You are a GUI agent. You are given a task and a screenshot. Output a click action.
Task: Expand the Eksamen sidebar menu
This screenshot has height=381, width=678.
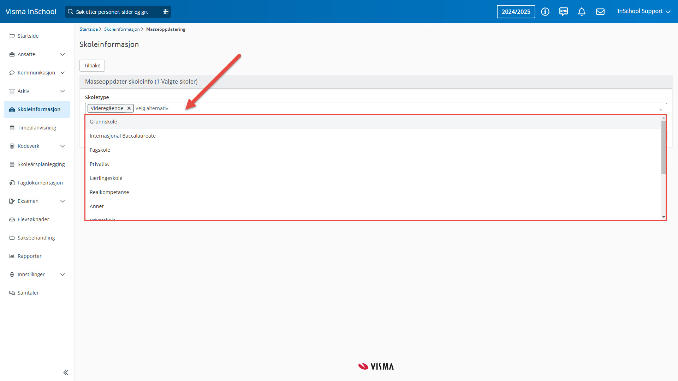(63, 201)
